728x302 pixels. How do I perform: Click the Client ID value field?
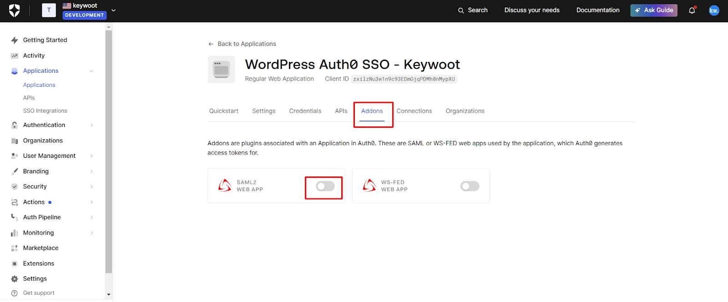pyautogui.click(x=404, y=79)
